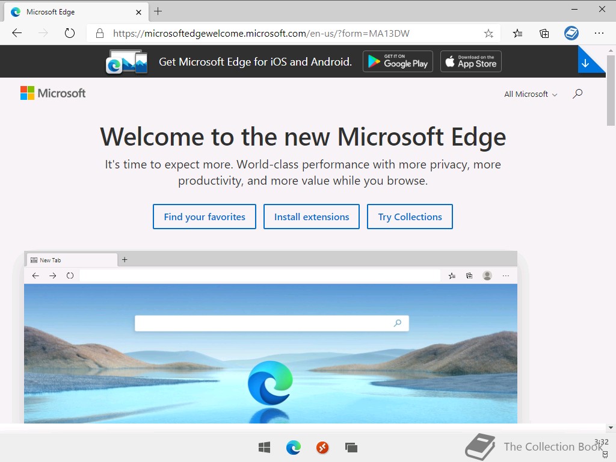Open the Collections pane icon
The width and height of the screenshot is (616, 462).
pos(544,34)
